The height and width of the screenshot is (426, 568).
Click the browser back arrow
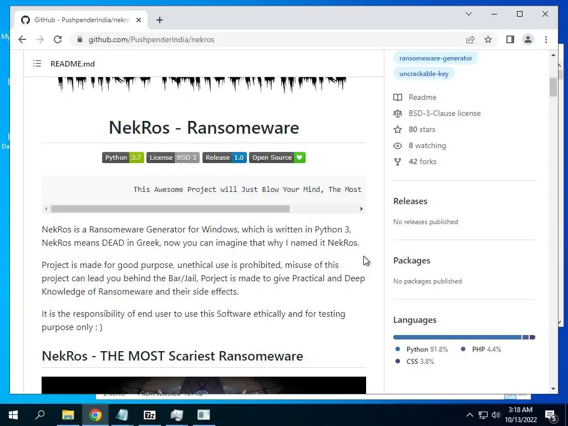pos(22,39)
